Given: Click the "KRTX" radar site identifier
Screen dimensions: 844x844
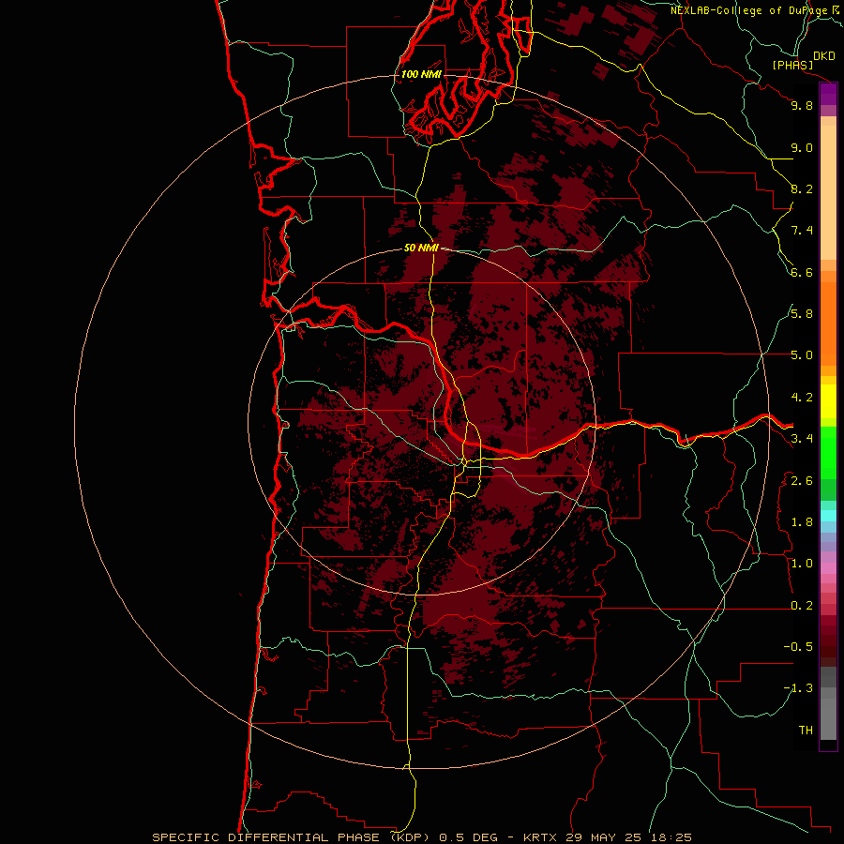Looking at the screenshot, I should click(541, 837).
